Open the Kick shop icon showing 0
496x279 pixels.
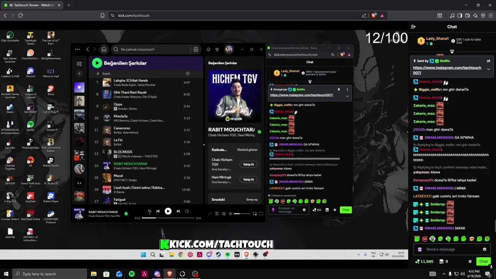click(x=444, y=262)
